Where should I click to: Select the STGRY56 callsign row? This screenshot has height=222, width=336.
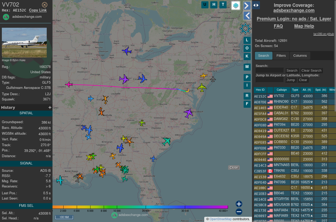[295, 199]
